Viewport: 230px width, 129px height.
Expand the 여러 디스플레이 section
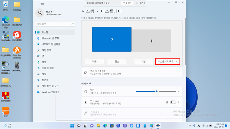pyautogui.click(x=132, y=72)
